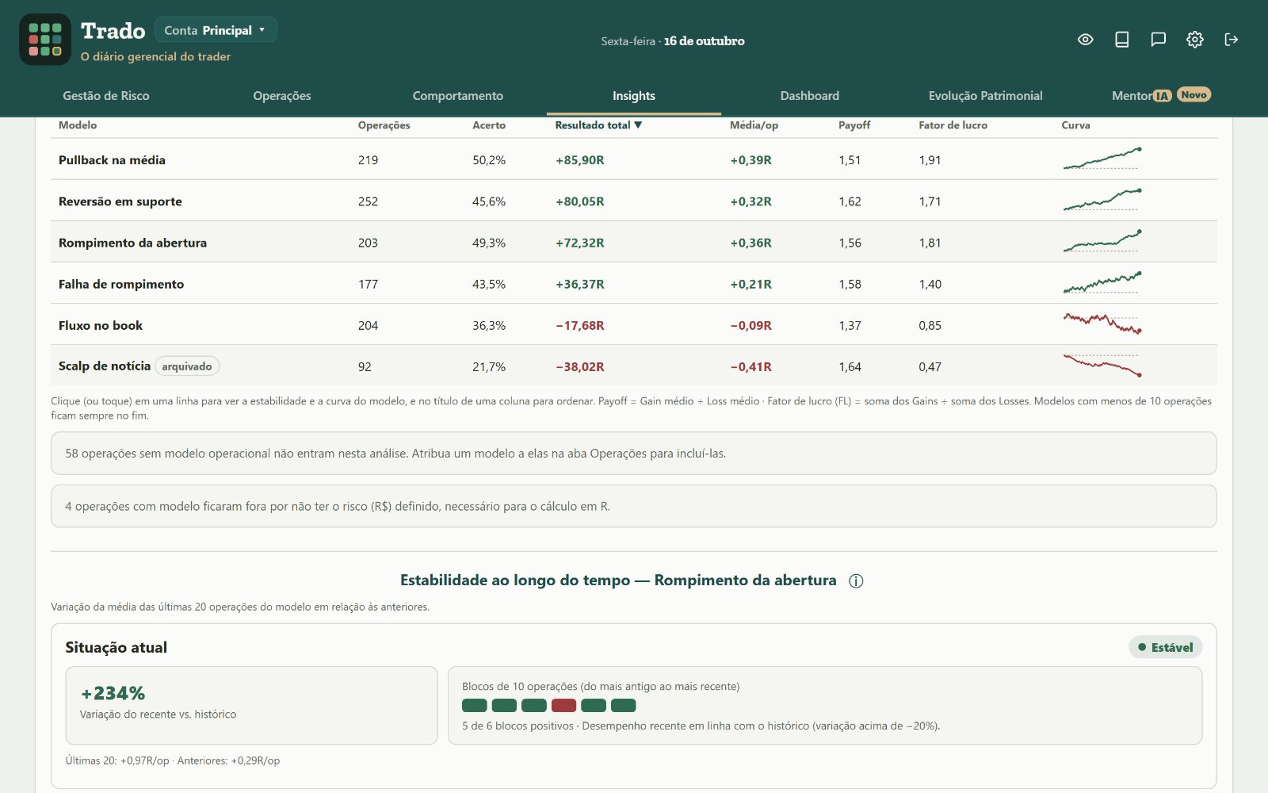Click the +234% variation value

pyautogui.click(x=113, y=693)
